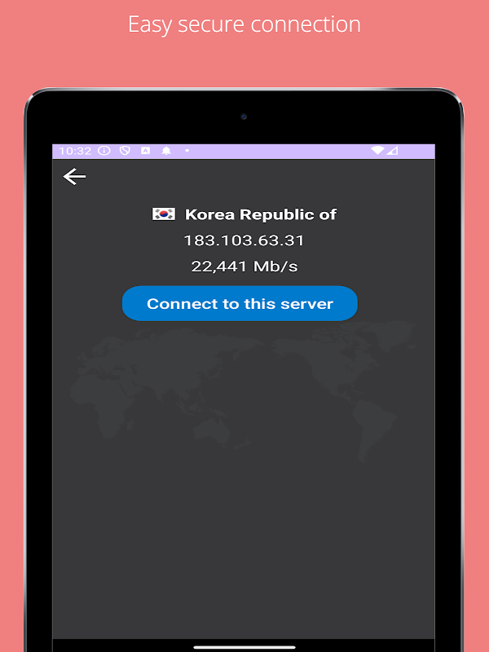Click the South Korea flag icon
The height and width of the screenshot is (652, 489).
coord(164,214)
